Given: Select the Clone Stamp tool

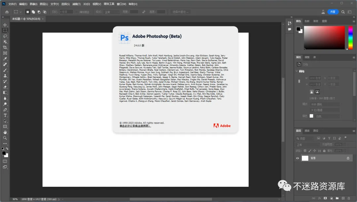Looking at the screenshot, I should pyautogui.click(x=5, y=76).
